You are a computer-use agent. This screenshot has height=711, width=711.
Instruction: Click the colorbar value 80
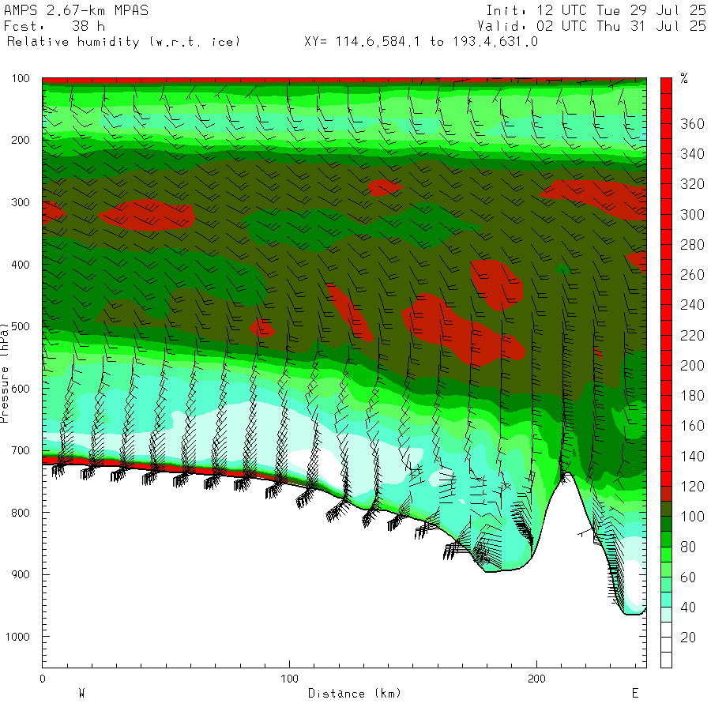click(x=688, y=547)
